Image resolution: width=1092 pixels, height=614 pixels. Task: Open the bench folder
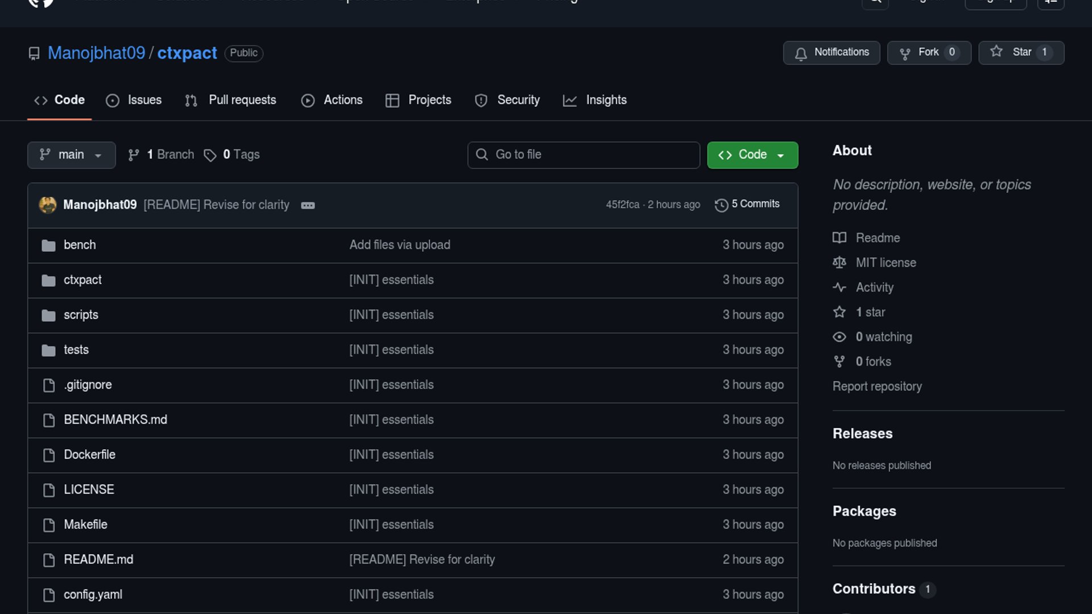pyautogui.click(x=80, y=245)
